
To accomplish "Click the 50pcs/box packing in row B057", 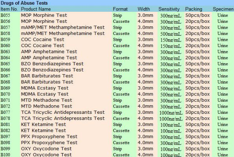I will tap(197, 27).
